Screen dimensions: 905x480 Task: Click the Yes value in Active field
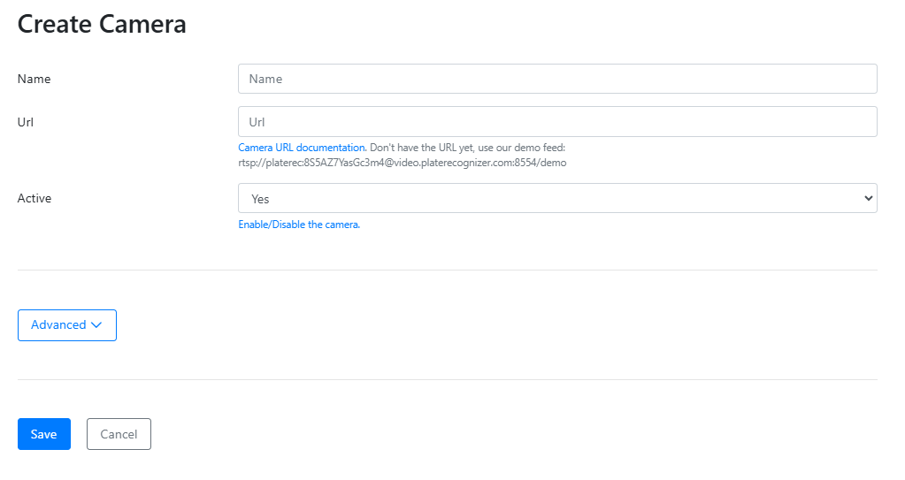(260, 199)
